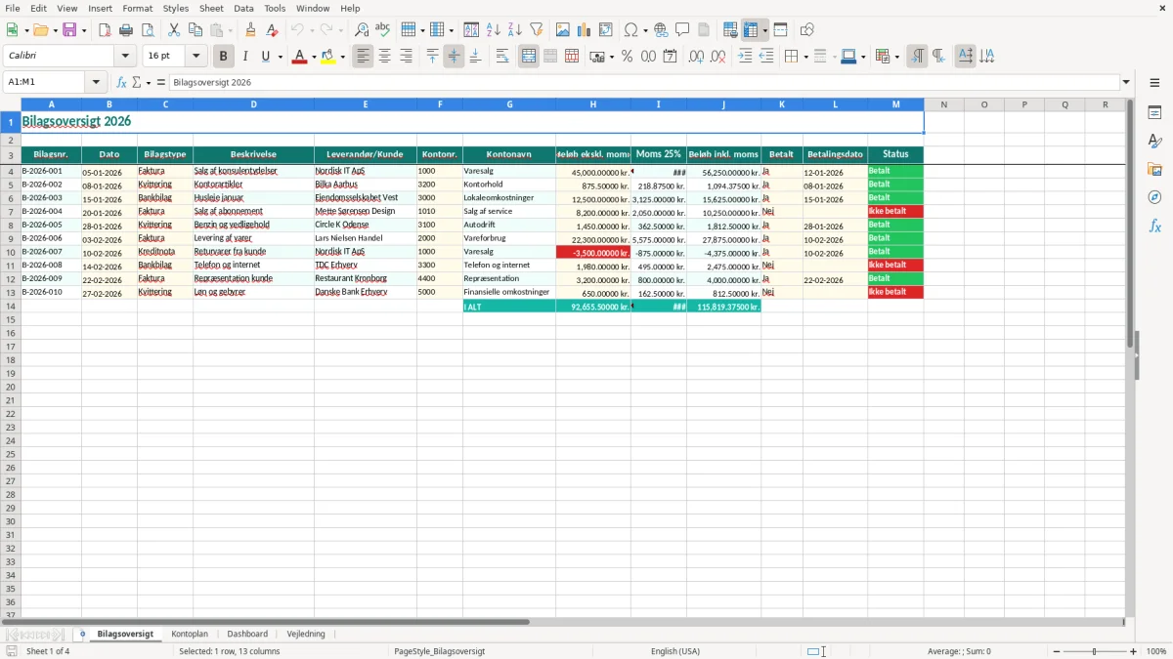The image size is (1173, 659).
Task: Switch to the Vejledning sheet tab
Action: pos(306,634)
